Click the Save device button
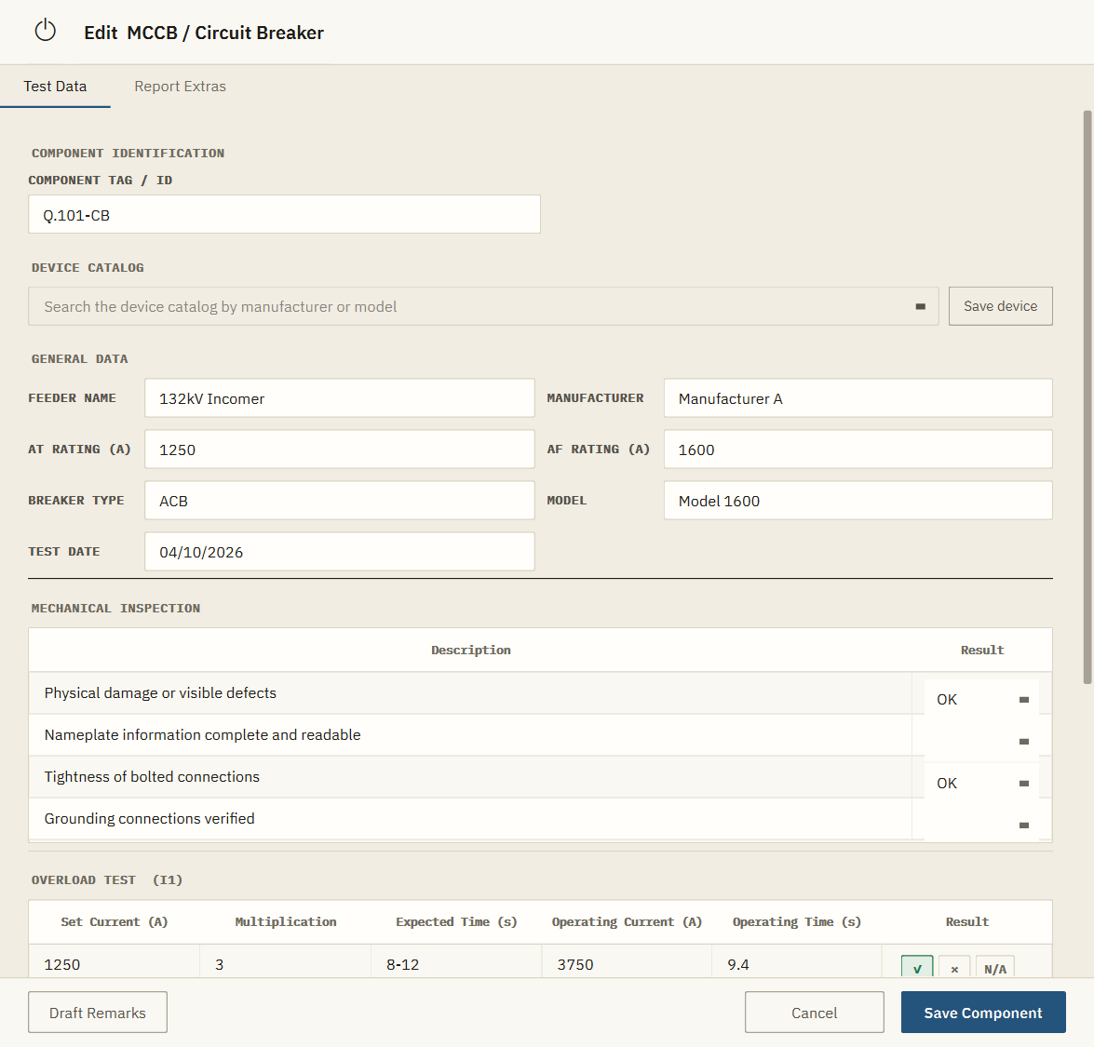The height and width of the screenshot is (1047, 1094). (1001, 306)
